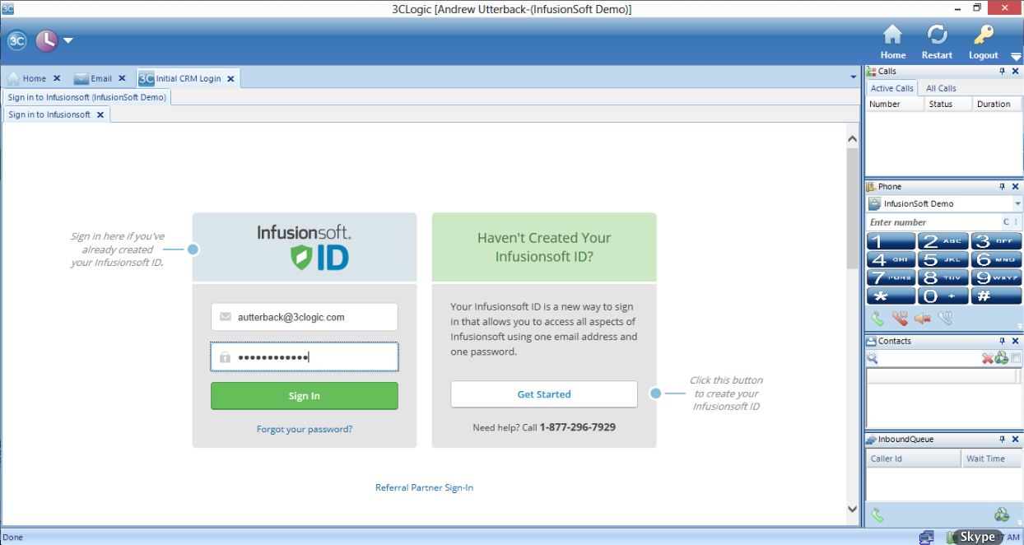
Task: Expand the status dropdown arrow beside the clock
Action: [x=68, y=40]
